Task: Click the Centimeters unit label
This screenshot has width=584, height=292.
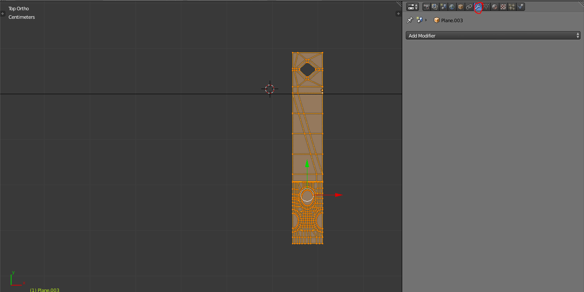Action: (21, 17)
